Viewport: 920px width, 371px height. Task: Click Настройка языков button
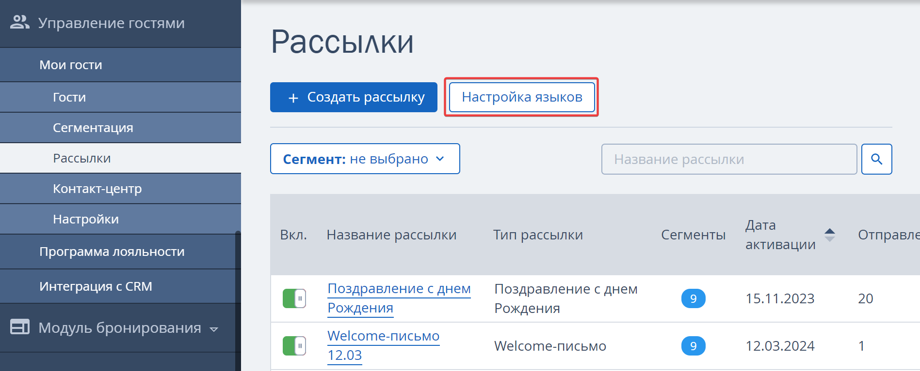coord(522,97)
